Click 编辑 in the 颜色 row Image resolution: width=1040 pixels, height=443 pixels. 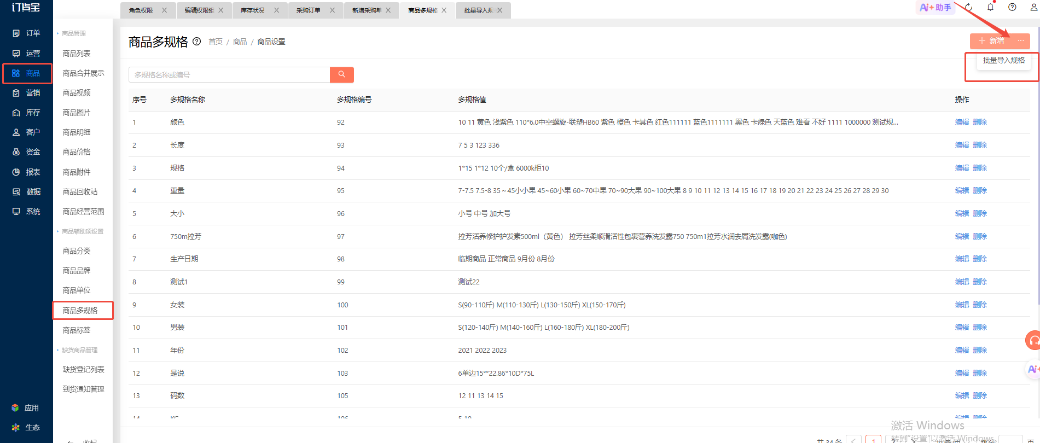962,123
